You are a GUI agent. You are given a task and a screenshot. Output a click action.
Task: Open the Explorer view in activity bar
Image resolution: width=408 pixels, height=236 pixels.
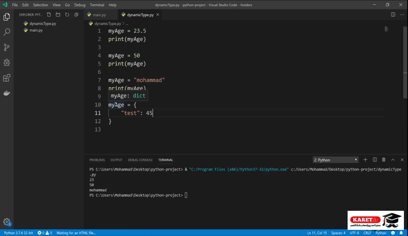coord(7,17)
